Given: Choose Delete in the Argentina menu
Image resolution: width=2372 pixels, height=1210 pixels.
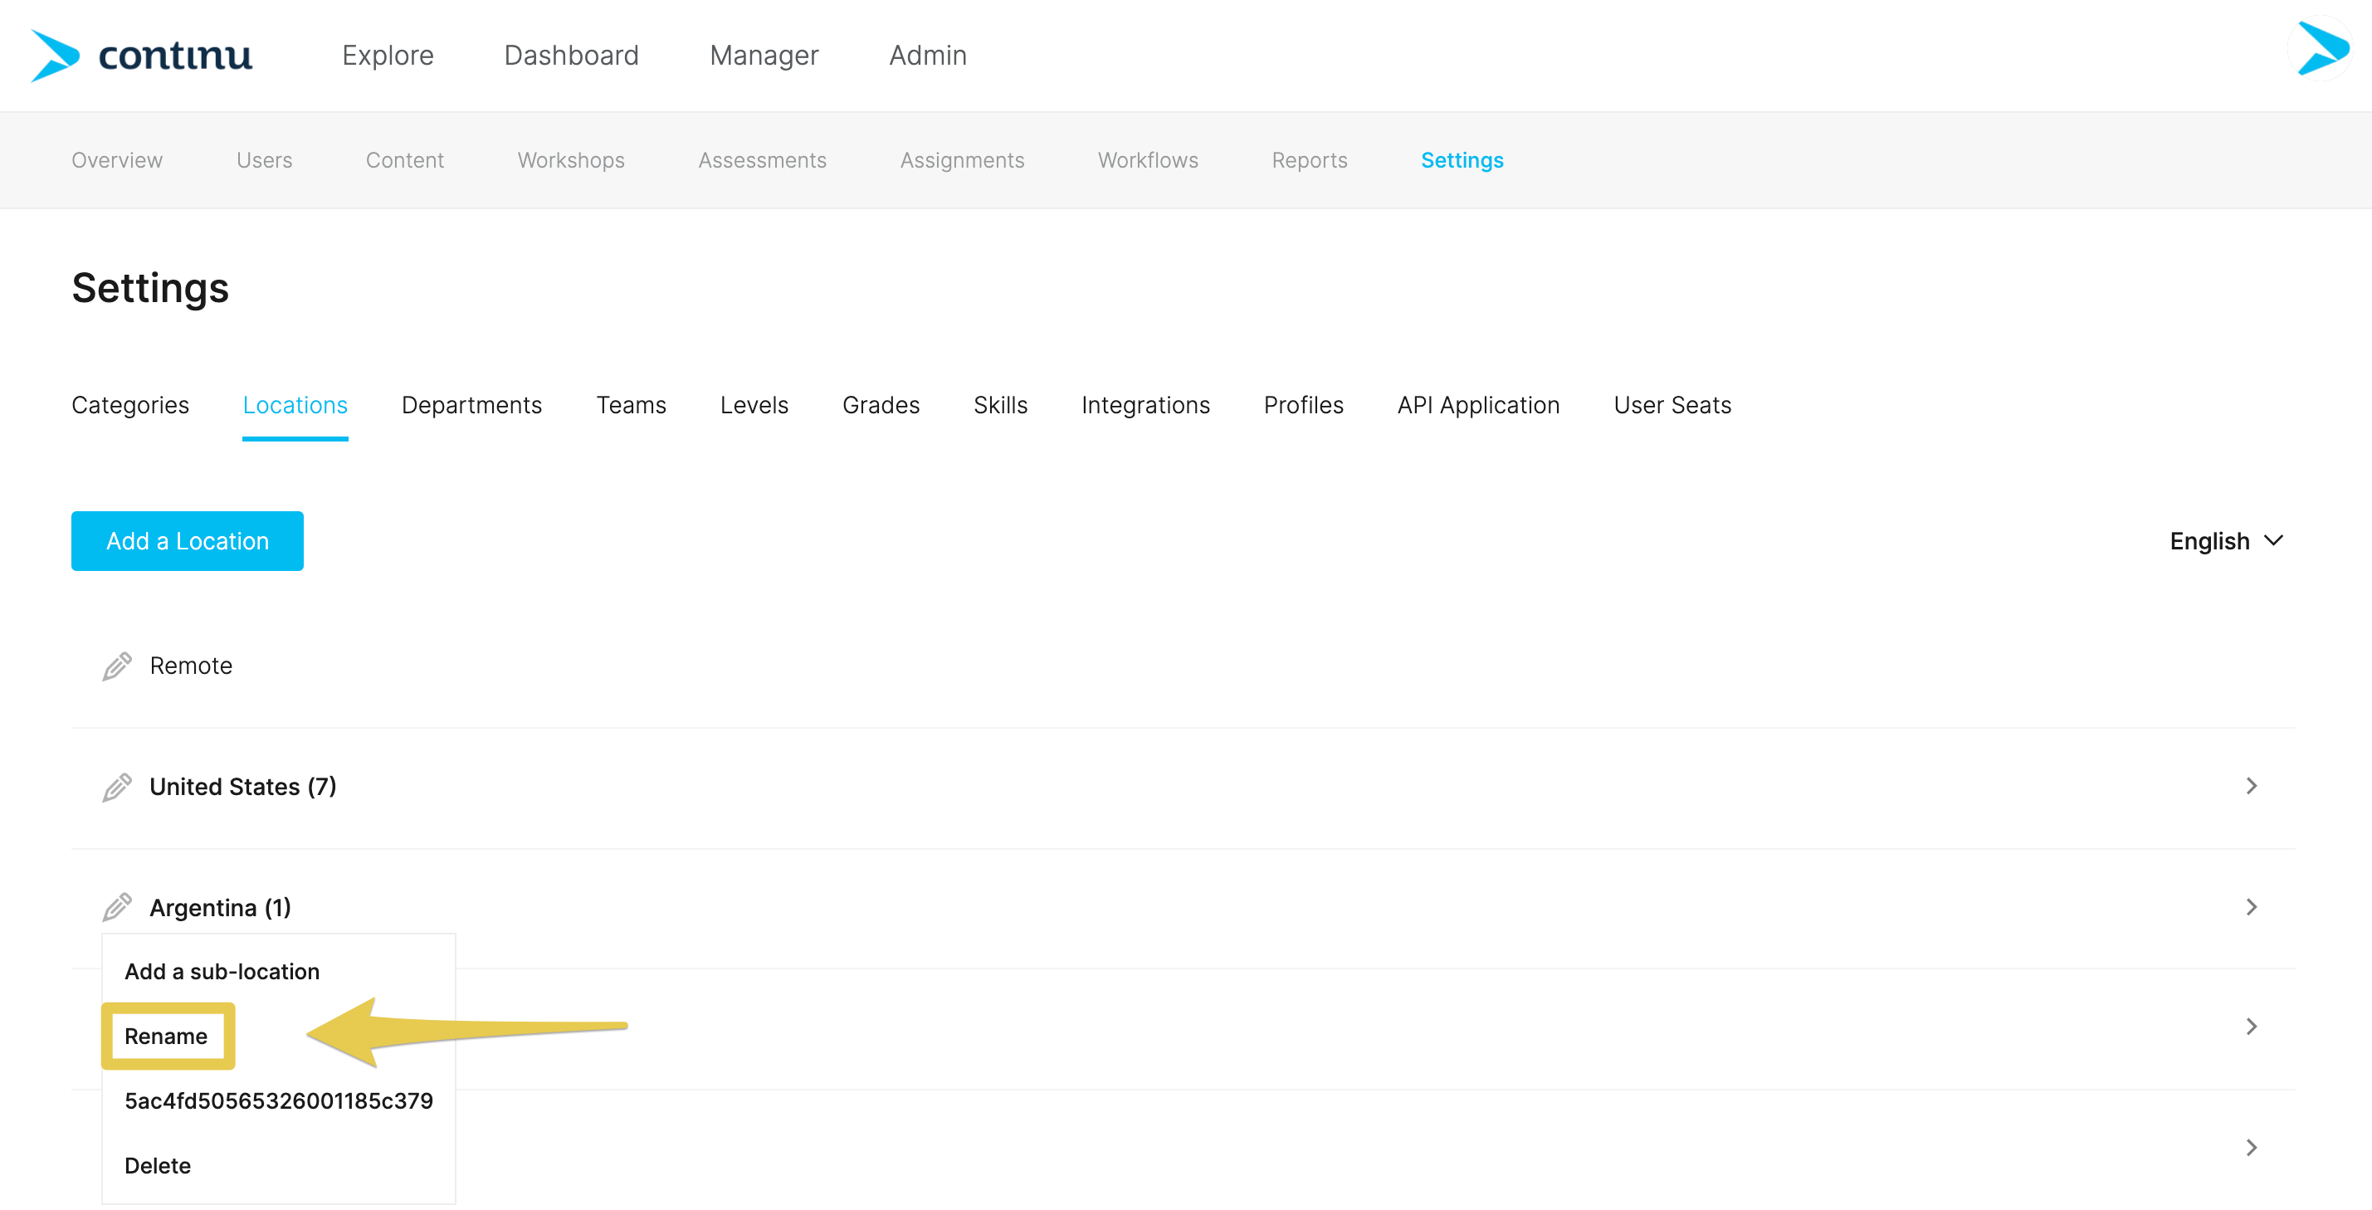Looking at the screenshot, I should (158, 1166).
